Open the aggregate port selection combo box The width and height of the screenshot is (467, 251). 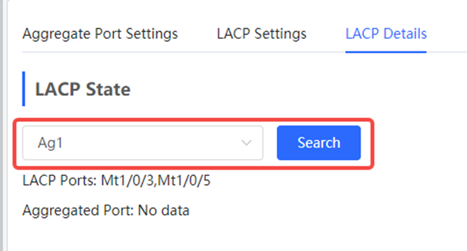(143, 143)
